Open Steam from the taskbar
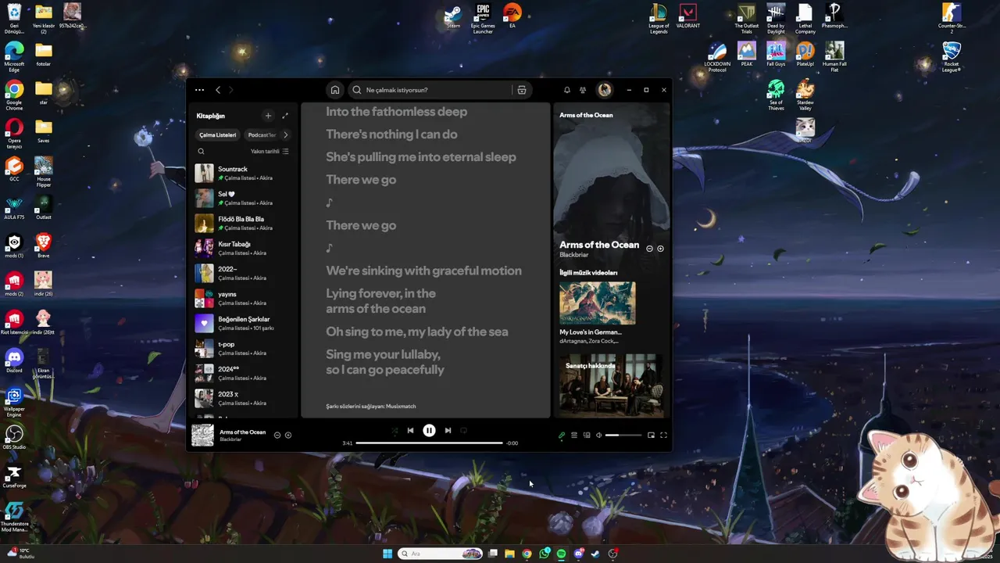This screenshot has height=563, width=1000. coord(595,554)
